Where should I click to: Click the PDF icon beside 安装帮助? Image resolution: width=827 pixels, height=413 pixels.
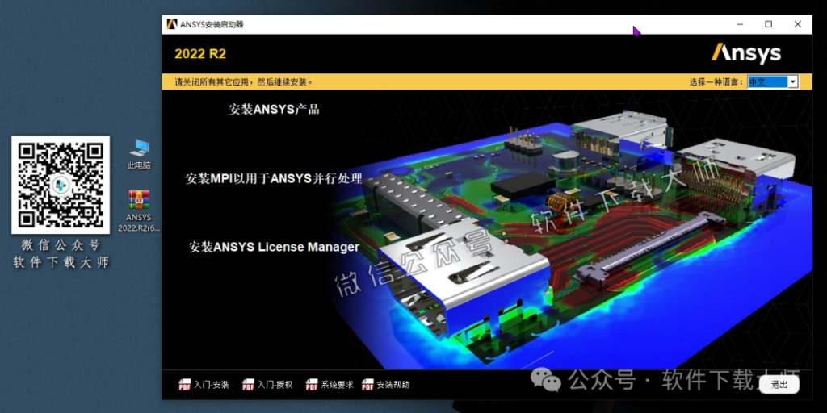367,385
